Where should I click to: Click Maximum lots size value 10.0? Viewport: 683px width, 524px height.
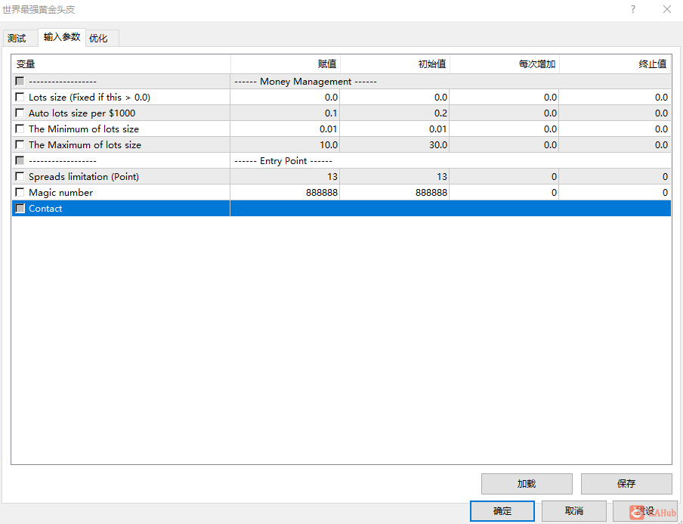[x=286, y=144]
